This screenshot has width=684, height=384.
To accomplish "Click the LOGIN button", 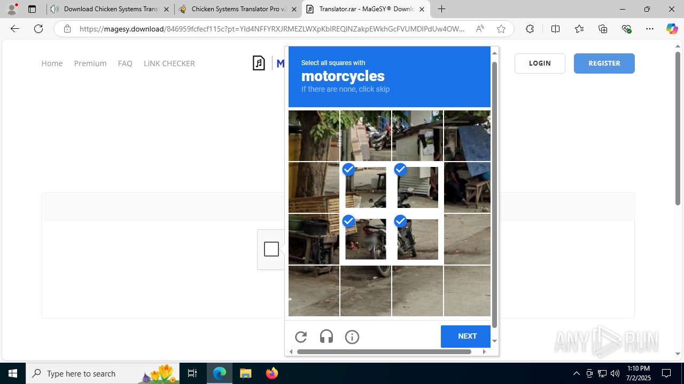I will [540, 63].
